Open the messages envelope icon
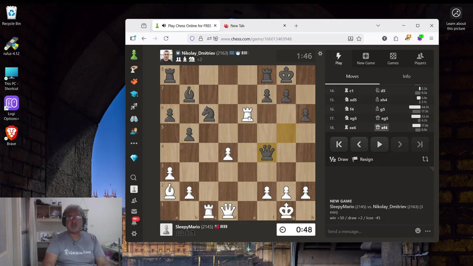This screenshot has height=266, width=473. (134, 211)
